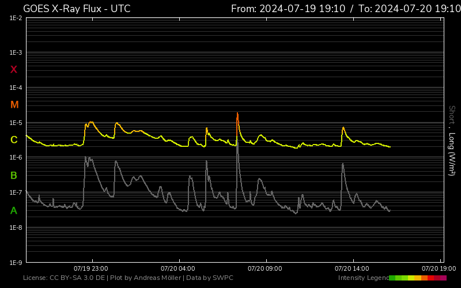The image size is (461, 288).
Task: Click the 1E-2 y-axis label
Action: (x=16, y=18)
